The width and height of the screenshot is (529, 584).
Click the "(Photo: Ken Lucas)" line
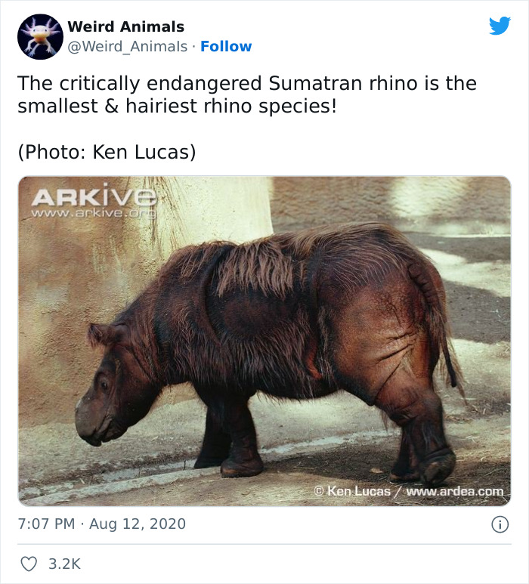tap(107, 152)
